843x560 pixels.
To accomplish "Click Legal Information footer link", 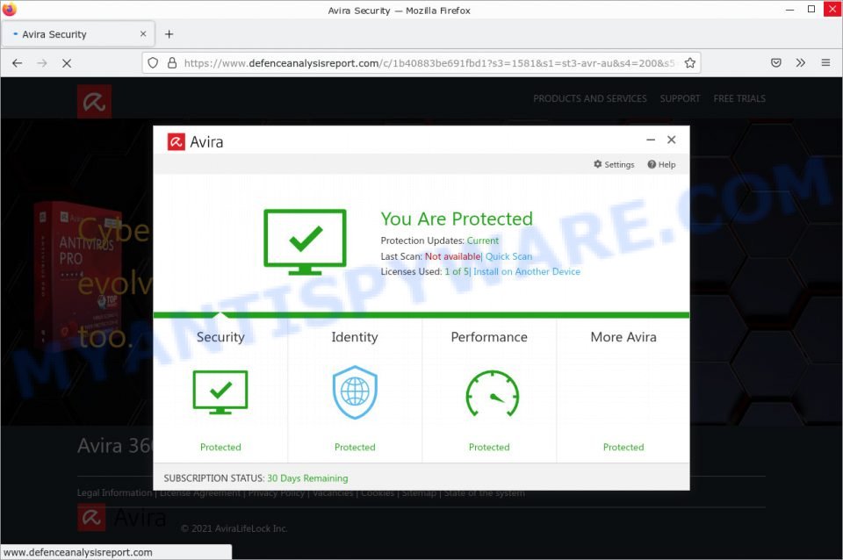I will (x=114, y=492).
